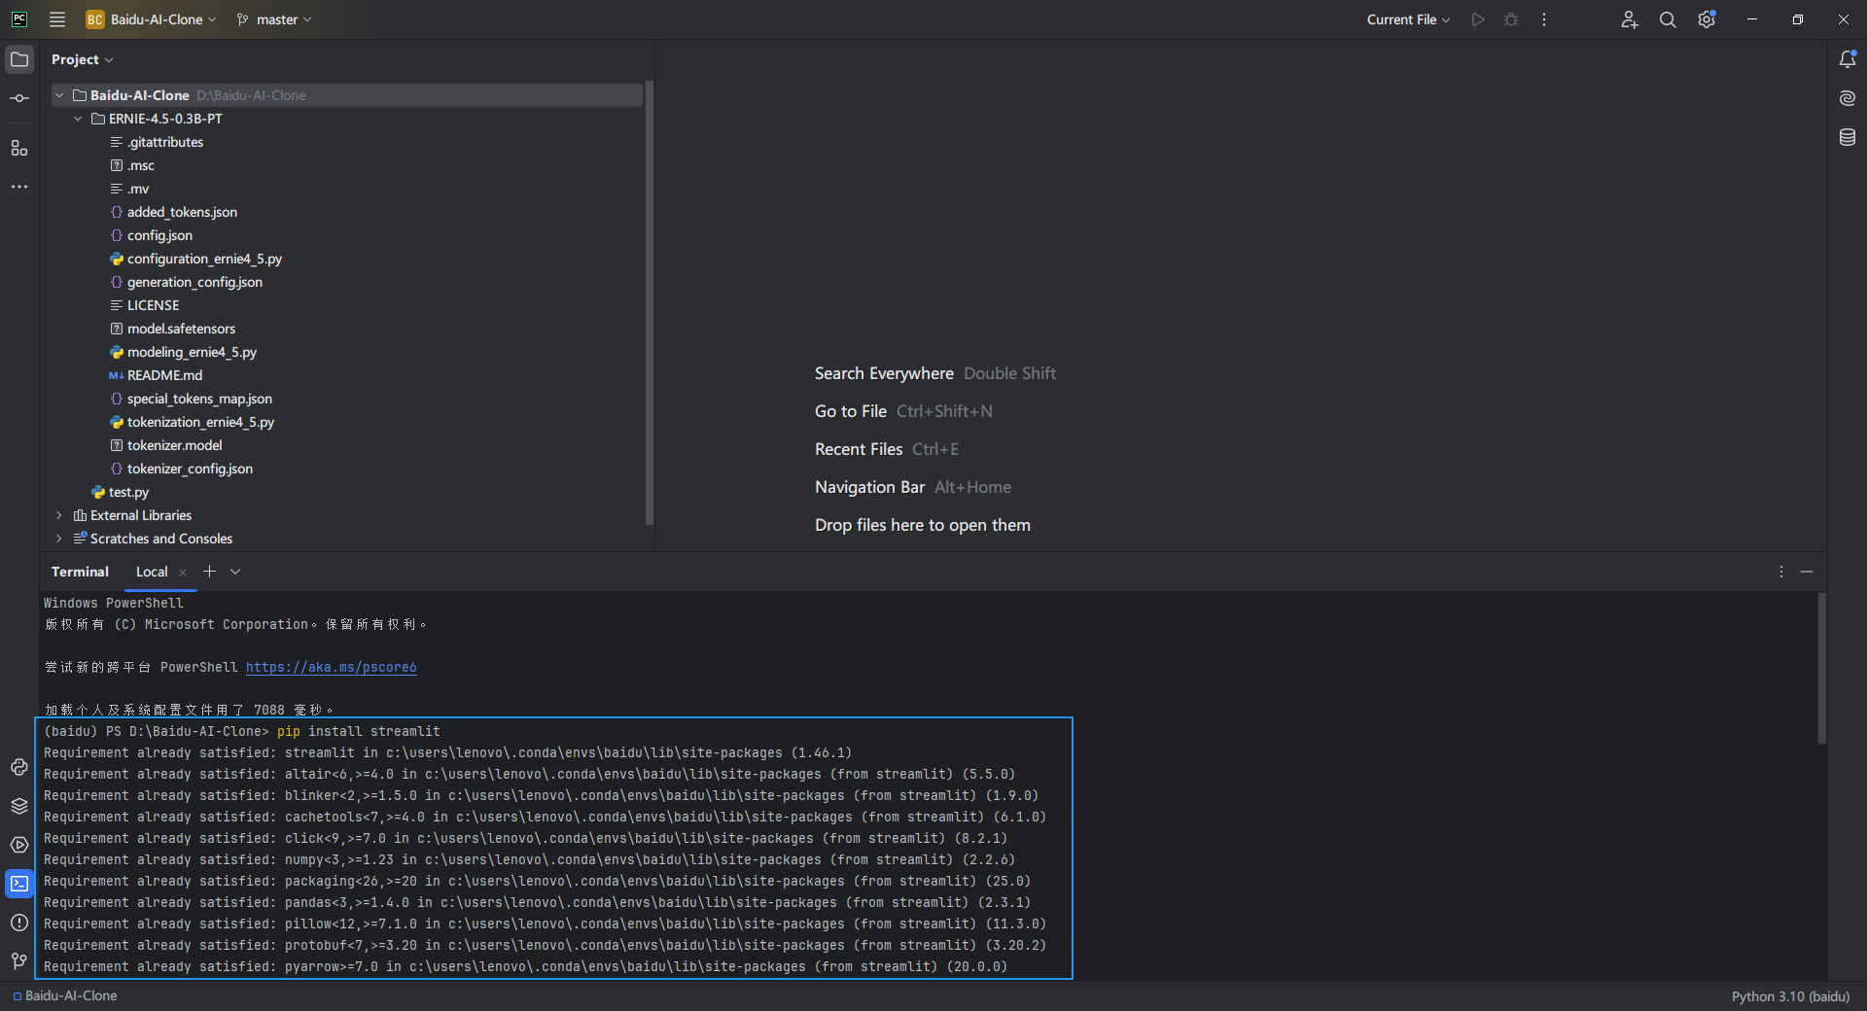Collapse the Baidu-AI-Clone root folder
Viewport: 1867px width, 1011px height.
59,95
